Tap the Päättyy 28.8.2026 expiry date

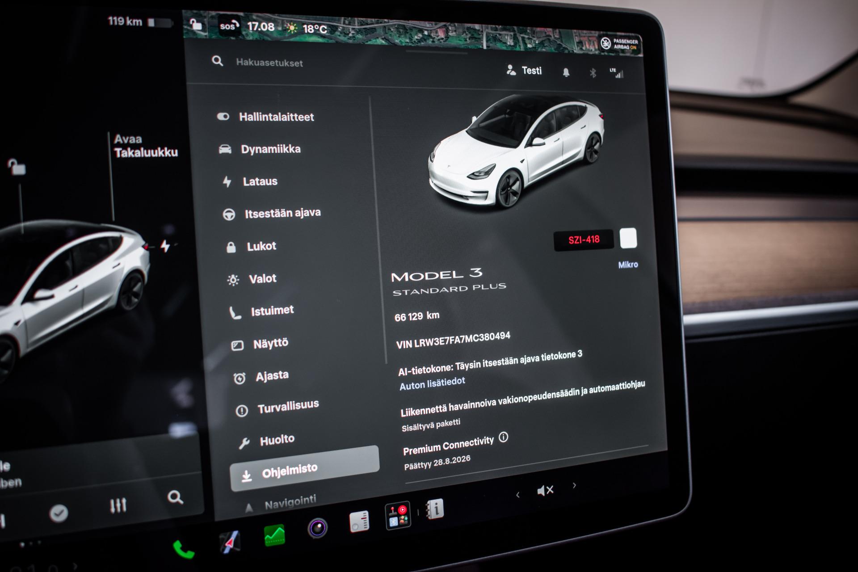(x=437, y=463)
